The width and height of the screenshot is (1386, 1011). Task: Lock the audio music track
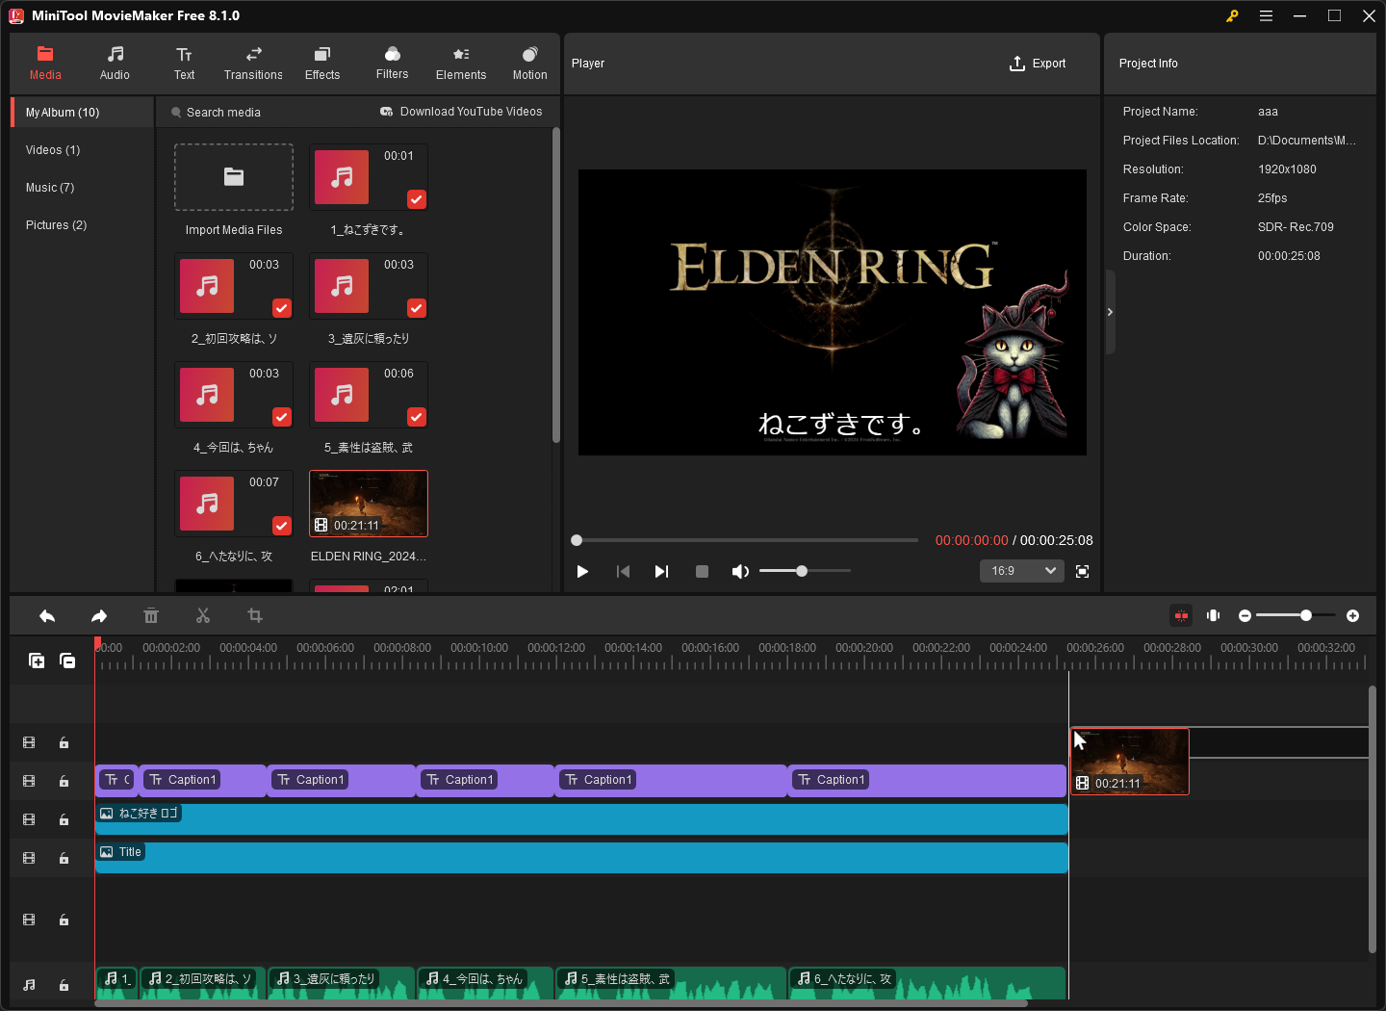pos(64,986)
